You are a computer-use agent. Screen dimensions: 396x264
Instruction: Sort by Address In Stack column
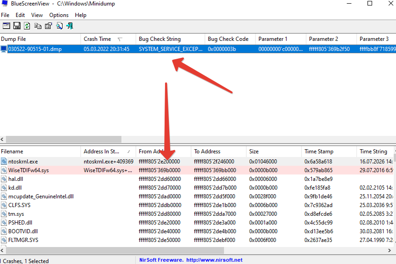(x=108, y=152)
